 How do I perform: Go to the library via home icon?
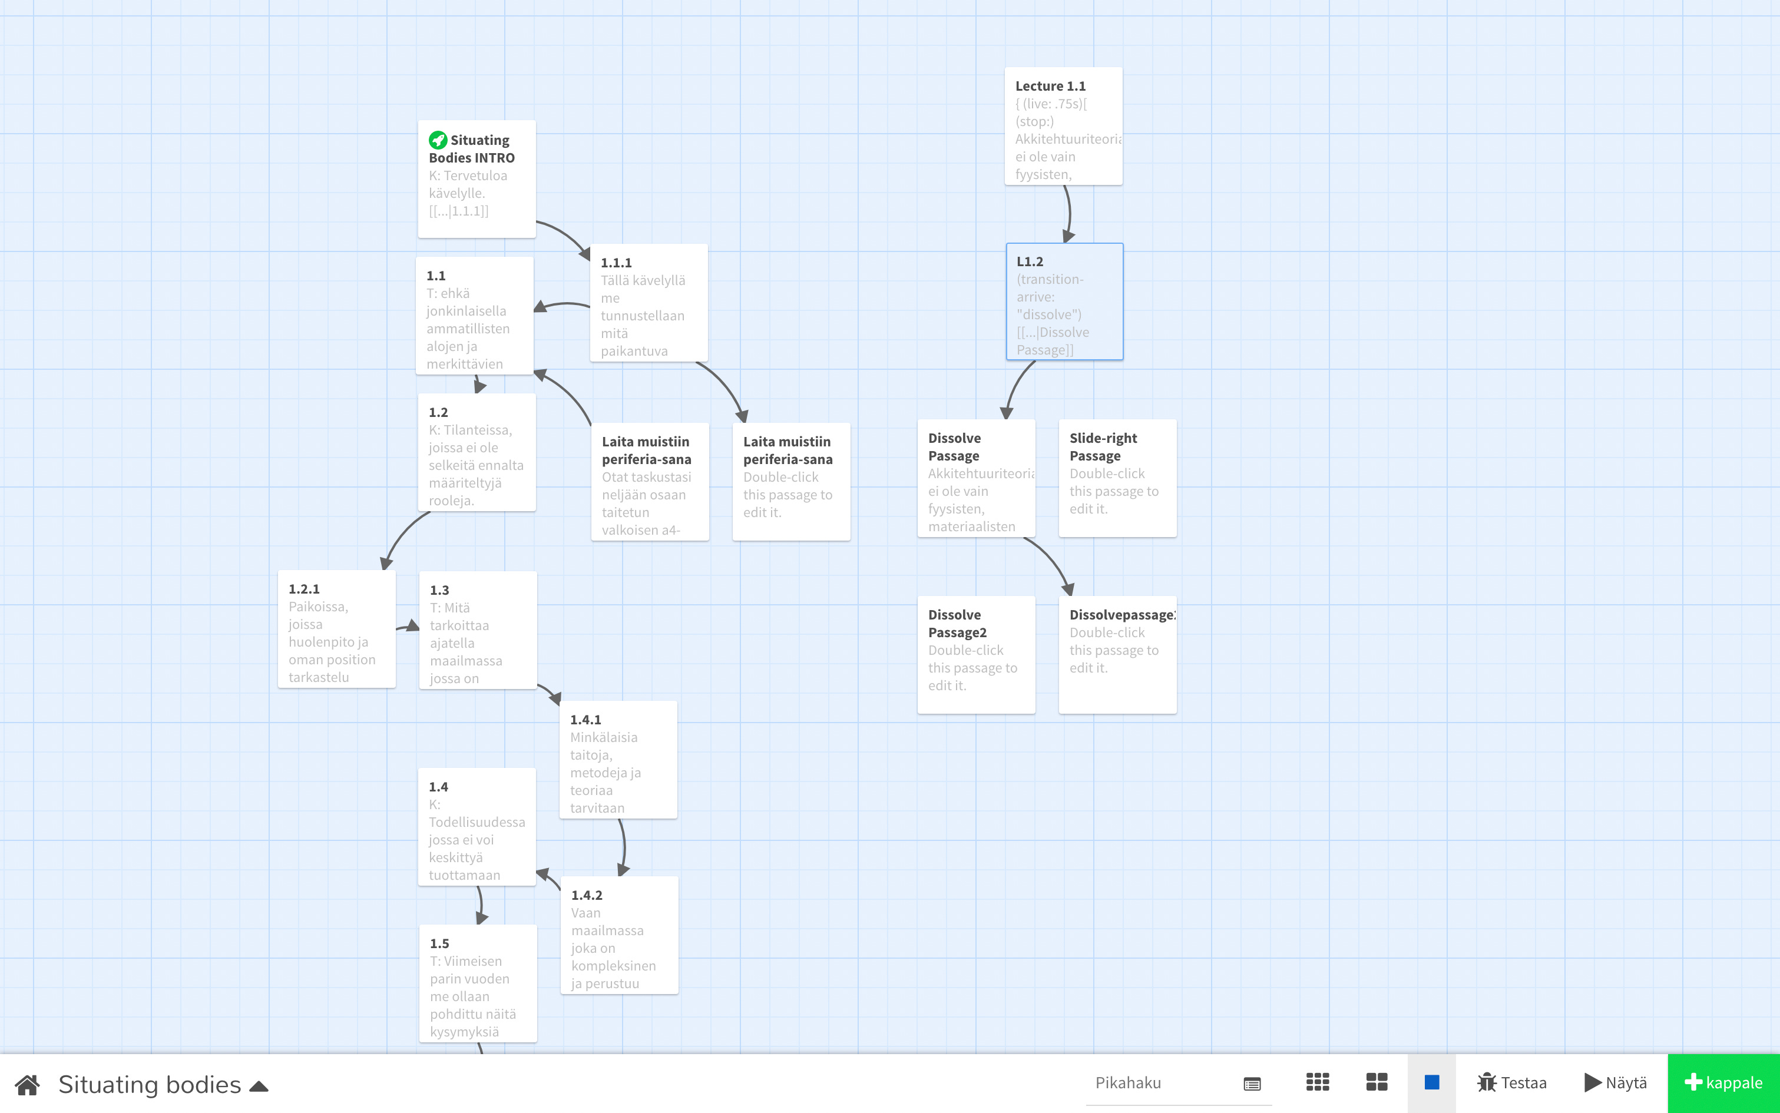27,1084
